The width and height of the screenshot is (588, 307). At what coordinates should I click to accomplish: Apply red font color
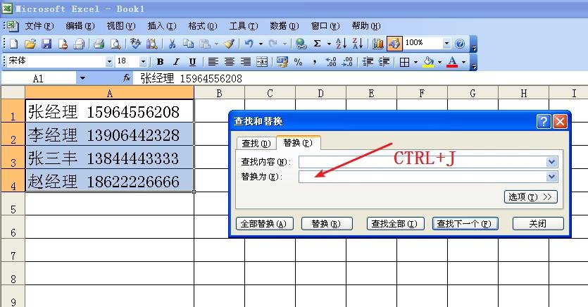point(452,62)
